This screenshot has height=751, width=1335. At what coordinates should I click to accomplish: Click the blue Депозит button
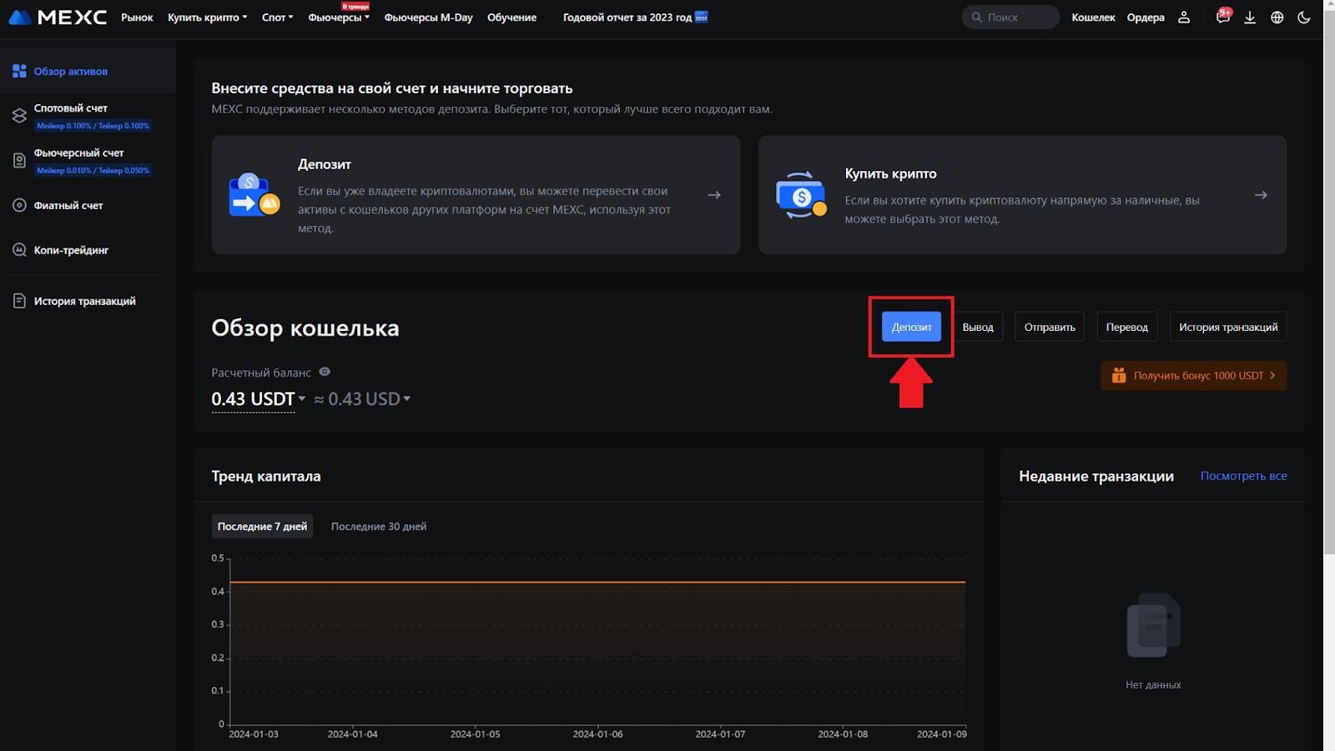click(911, 327)
